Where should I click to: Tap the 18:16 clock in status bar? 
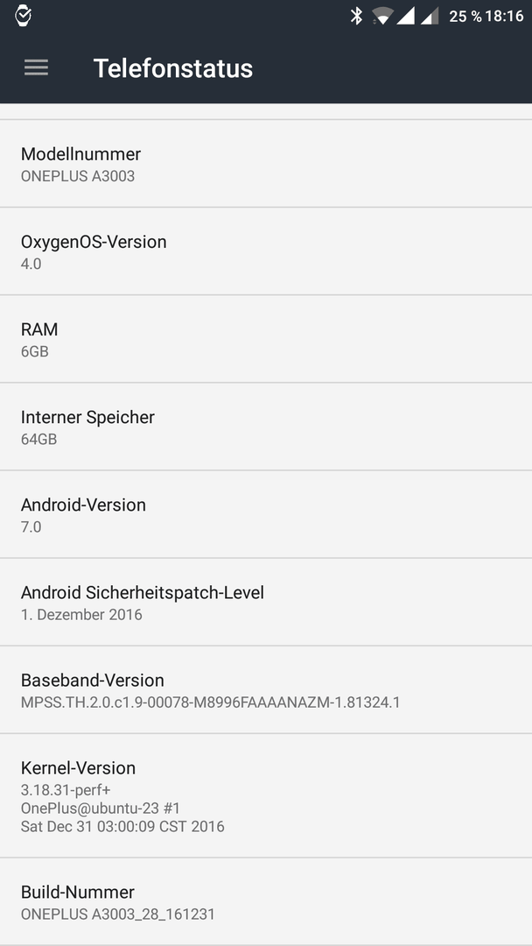504,17
